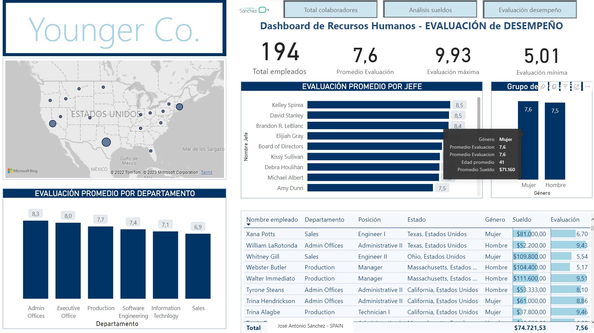This screenshot has height=333, width=594.
Task: Select the large Texas bubble on map
Action: tap(106, 142)
